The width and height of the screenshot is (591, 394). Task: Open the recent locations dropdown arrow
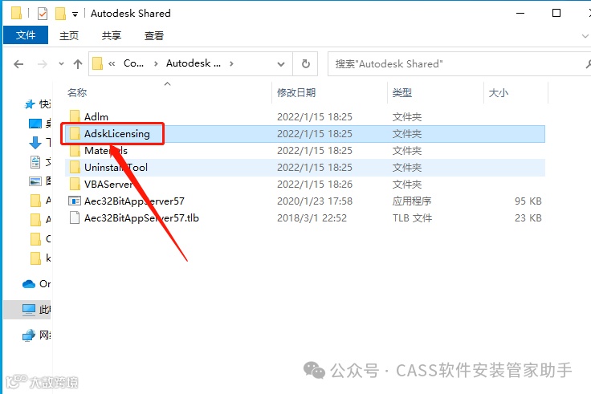click(62, 64)
